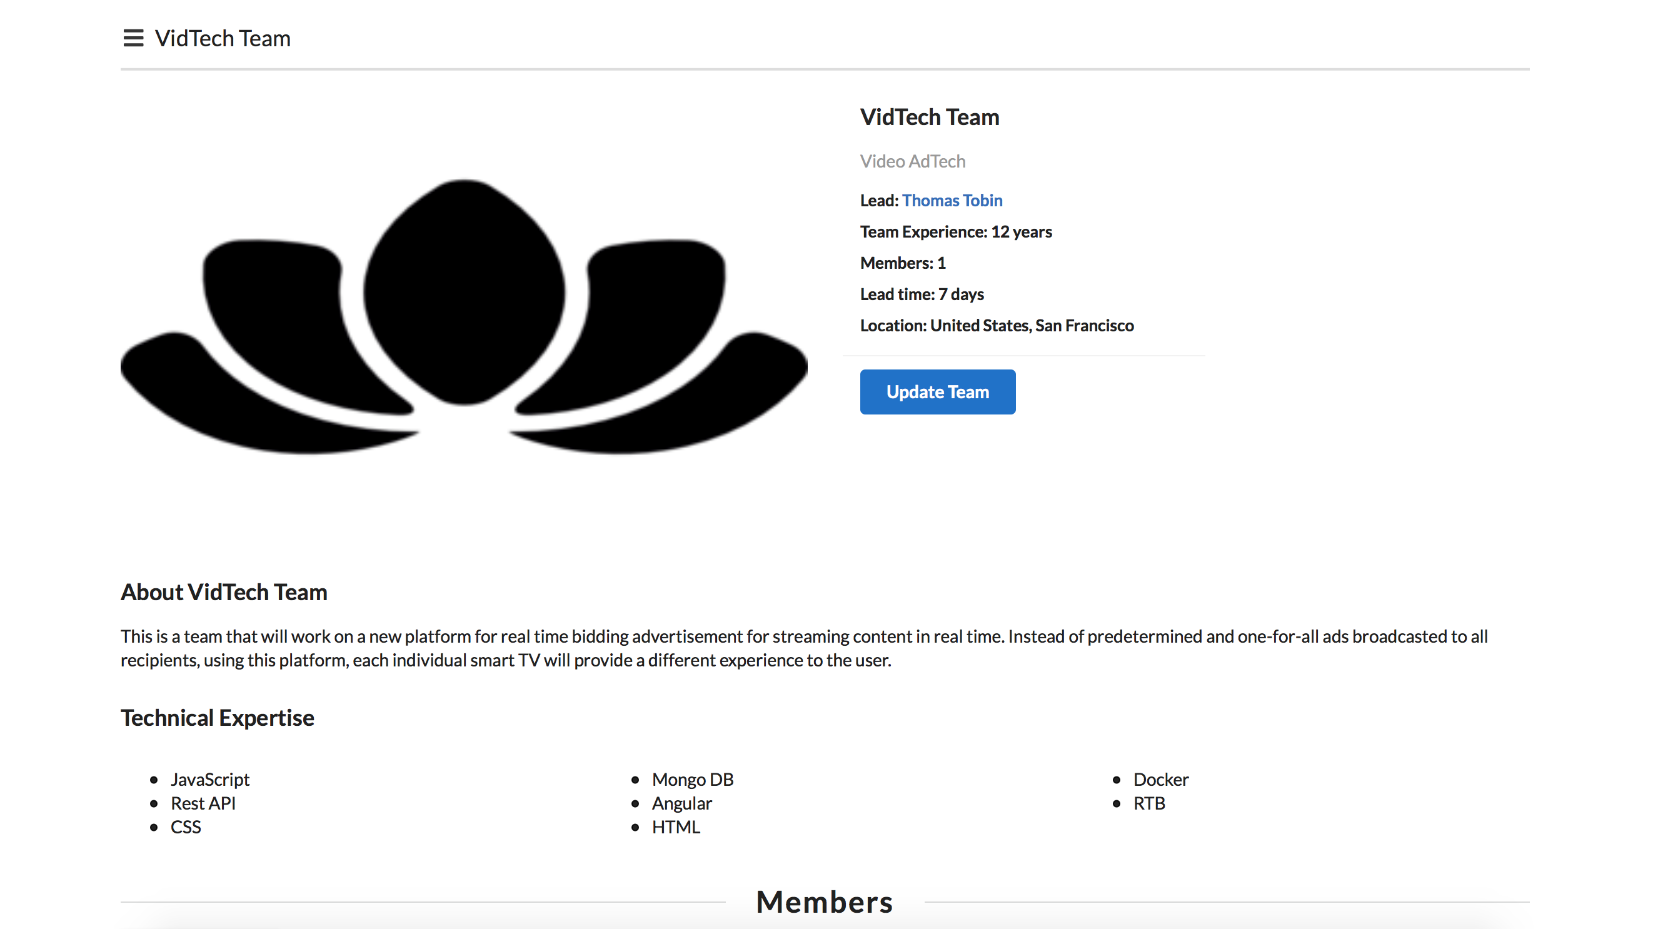Click the VidTech Team header title

point(223,38)
